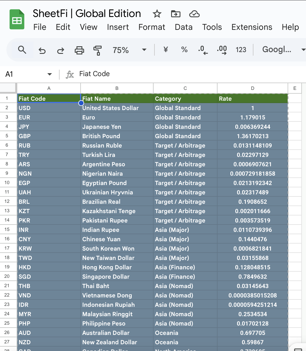Apply percent format to selection
Screen dimensions: 306x351
click(184, 50)
